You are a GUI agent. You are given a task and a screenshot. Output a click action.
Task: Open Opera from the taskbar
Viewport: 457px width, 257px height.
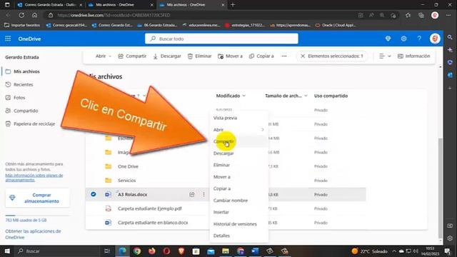point(166,251)
